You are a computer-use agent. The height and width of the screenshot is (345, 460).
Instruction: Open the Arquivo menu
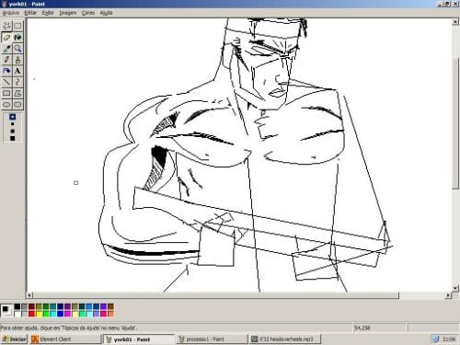10,13
